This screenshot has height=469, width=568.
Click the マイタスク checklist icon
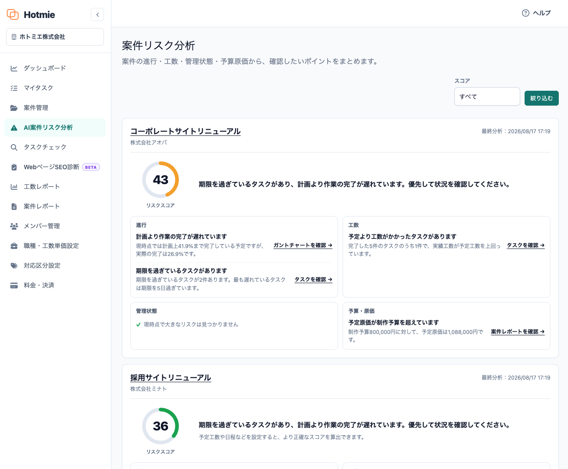coord(14,88)
